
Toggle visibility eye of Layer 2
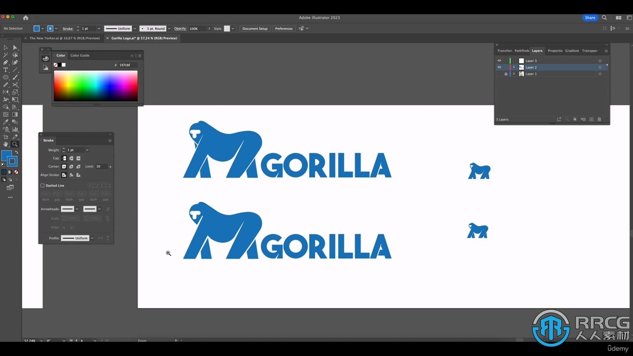[499, 67]
